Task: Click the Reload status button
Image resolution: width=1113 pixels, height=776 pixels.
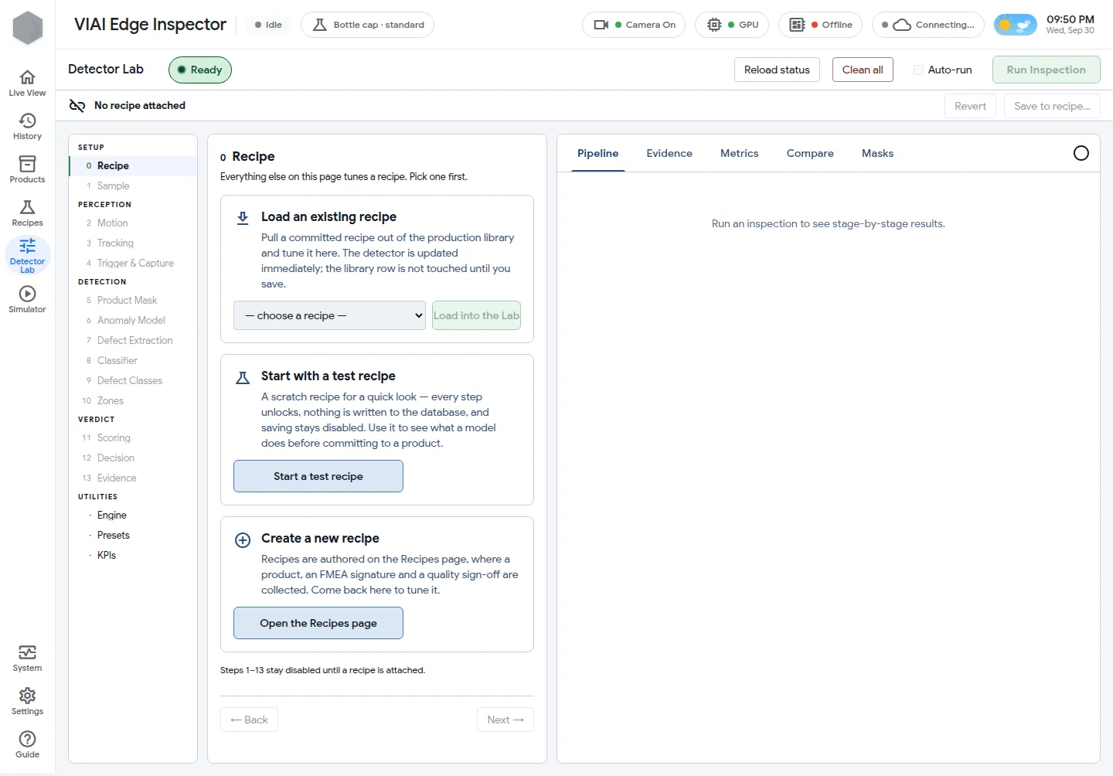Action: tap(777, 70)
